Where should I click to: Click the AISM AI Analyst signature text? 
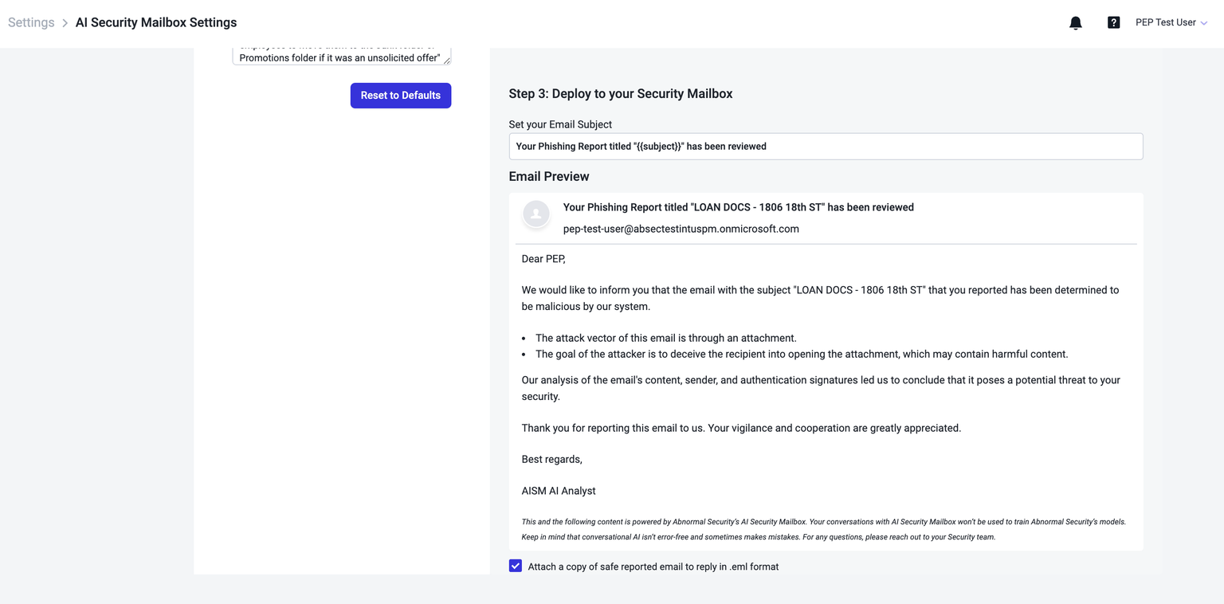558,491
